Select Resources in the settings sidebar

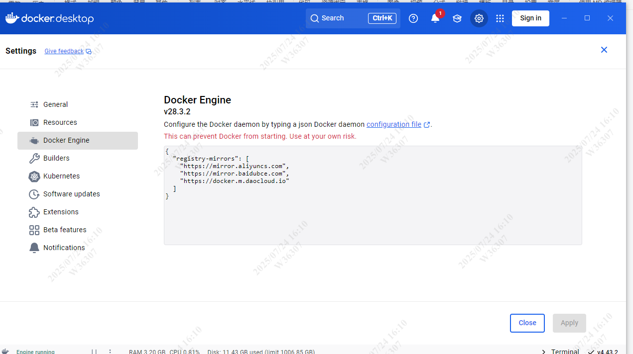tap(60, 122)
